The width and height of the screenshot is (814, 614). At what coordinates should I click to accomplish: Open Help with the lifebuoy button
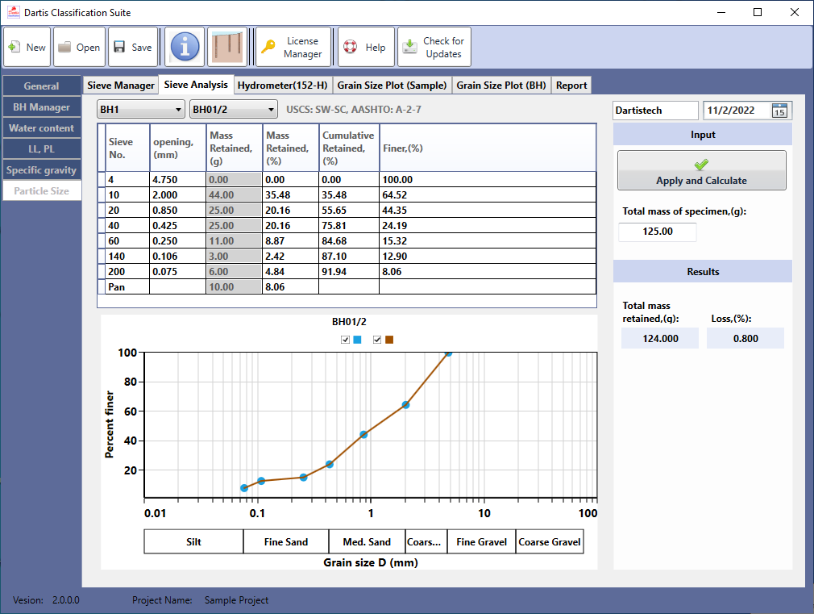pos(366,48)
